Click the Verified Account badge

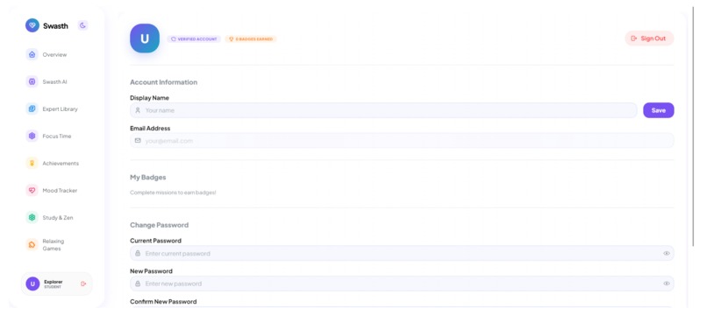194,39
